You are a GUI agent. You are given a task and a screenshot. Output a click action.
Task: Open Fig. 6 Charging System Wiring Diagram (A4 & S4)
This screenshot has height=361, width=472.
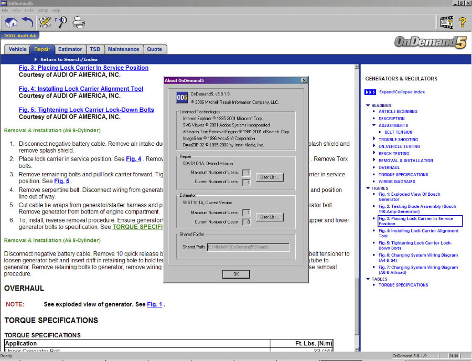tap(418, 258)
